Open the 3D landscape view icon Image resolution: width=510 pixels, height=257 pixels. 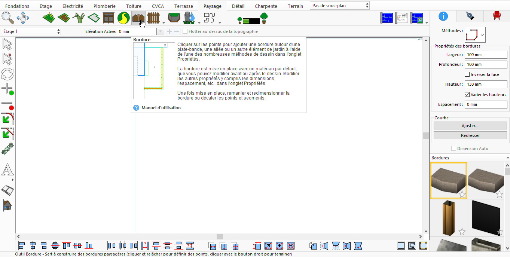(x=416, y=18)
